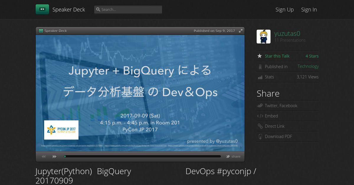Open the Speaker Deck home text link

coord(69,9)
